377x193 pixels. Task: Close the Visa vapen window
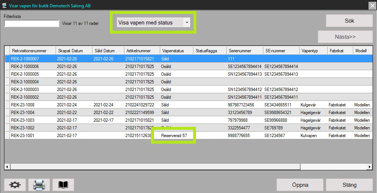(x=372, y=5)
